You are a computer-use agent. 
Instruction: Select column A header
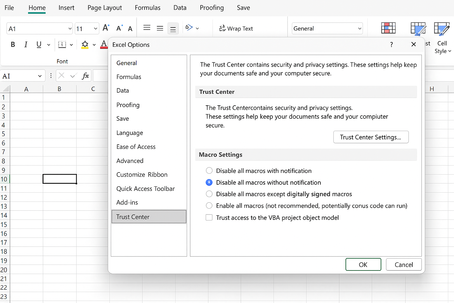coord(26,89)
